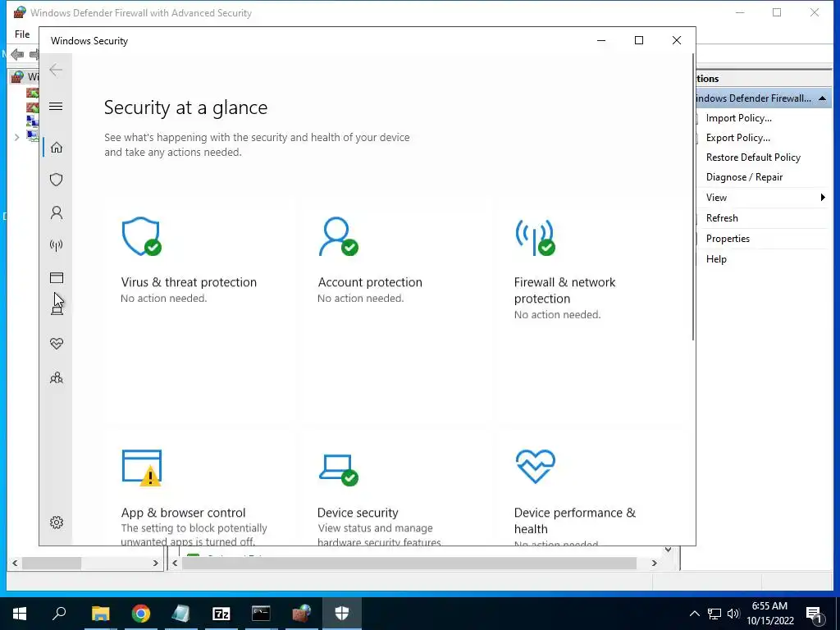Expand the tree node in Firewall left pane
Image resolution: width=840 pixels, height=630 pixels.
(x=16, y=138)
